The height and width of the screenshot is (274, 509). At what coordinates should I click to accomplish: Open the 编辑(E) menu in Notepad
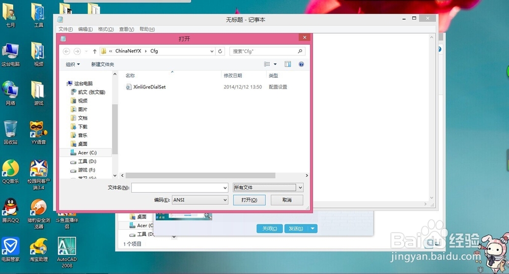pos(86,29)
